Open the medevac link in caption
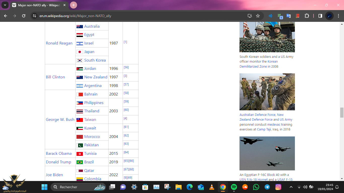The image size is (344, 193). click(274, 125)
